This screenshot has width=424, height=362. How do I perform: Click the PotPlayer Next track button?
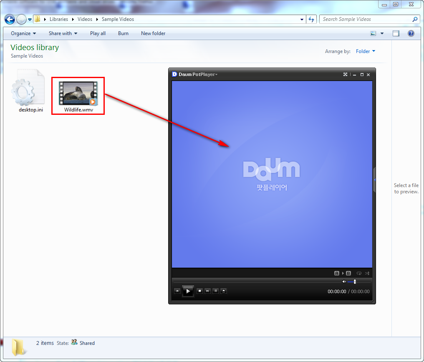pos(208,291)
